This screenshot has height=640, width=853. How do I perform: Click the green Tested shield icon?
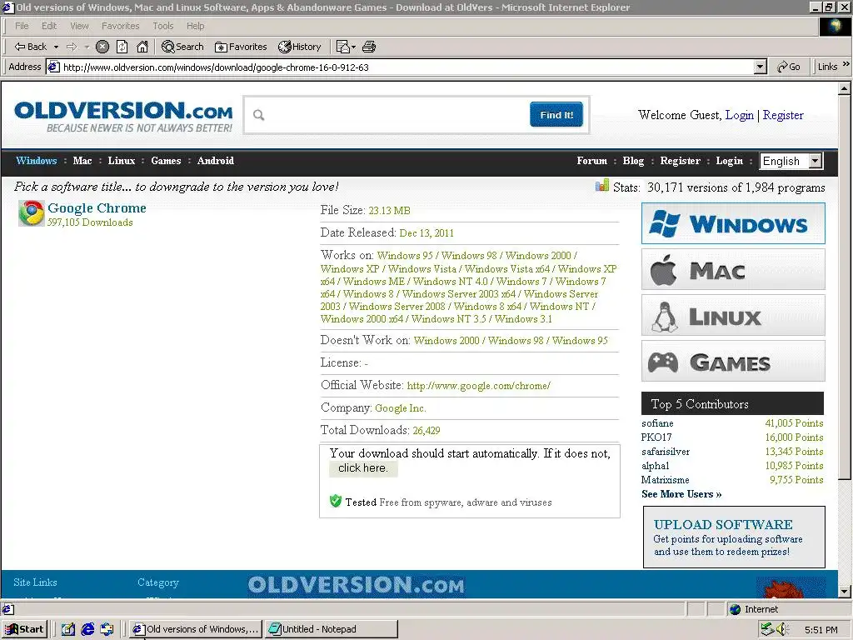click(336, 501)
